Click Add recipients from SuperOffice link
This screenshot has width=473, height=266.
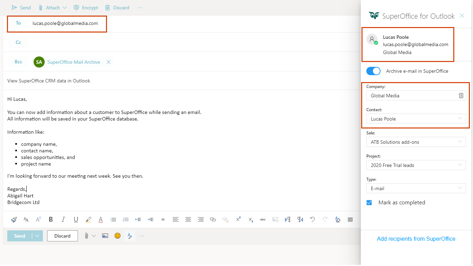[x=416, y=239]
